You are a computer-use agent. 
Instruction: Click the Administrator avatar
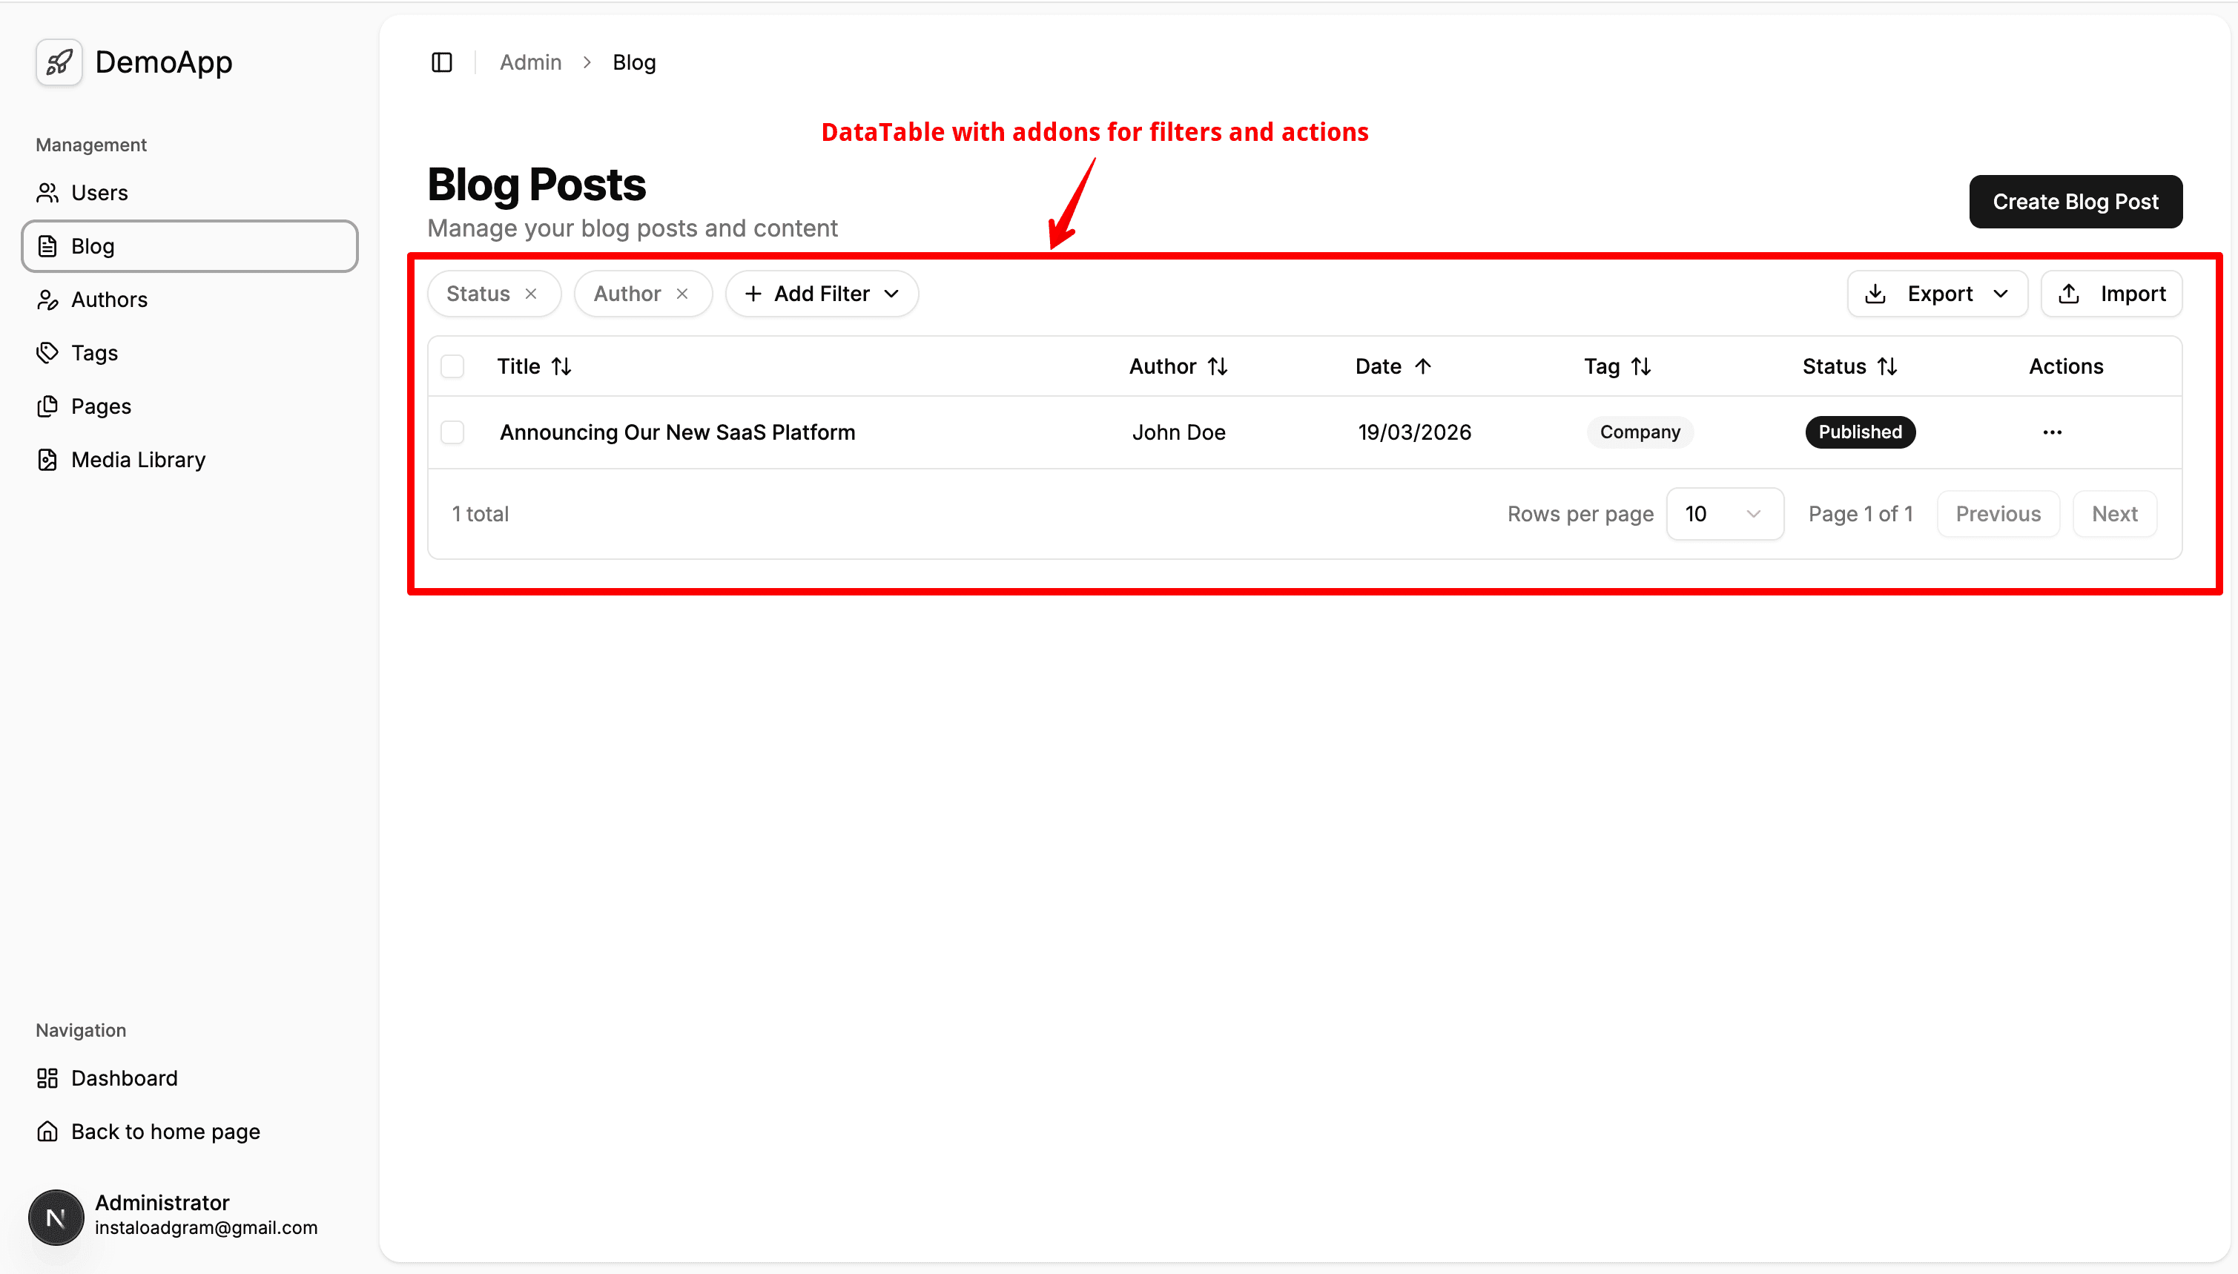56,1216
